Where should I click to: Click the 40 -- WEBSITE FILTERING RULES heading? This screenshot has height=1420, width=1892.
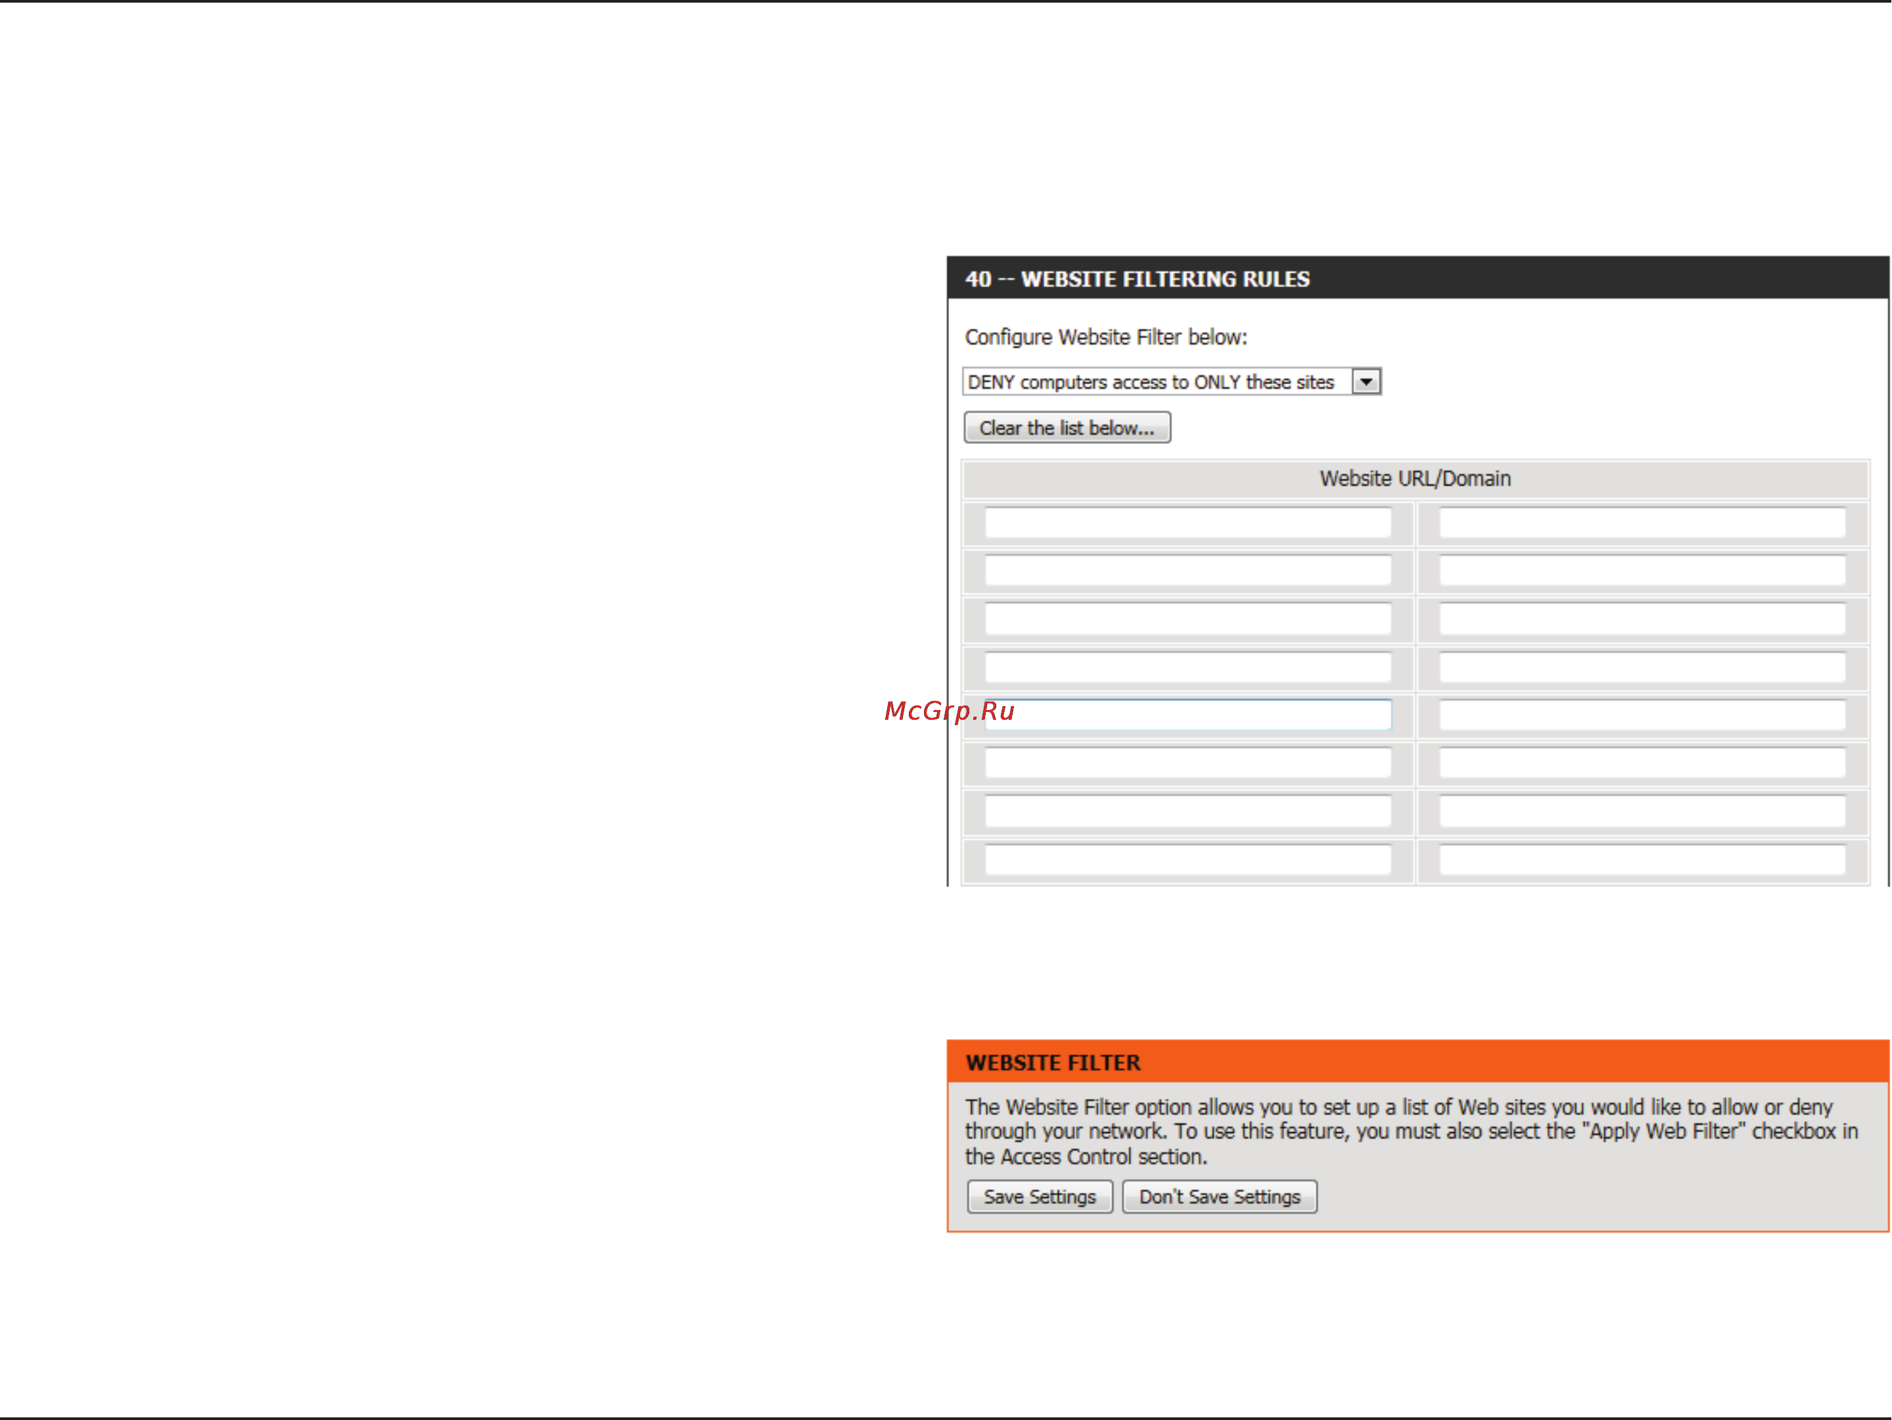(1137, 279)
